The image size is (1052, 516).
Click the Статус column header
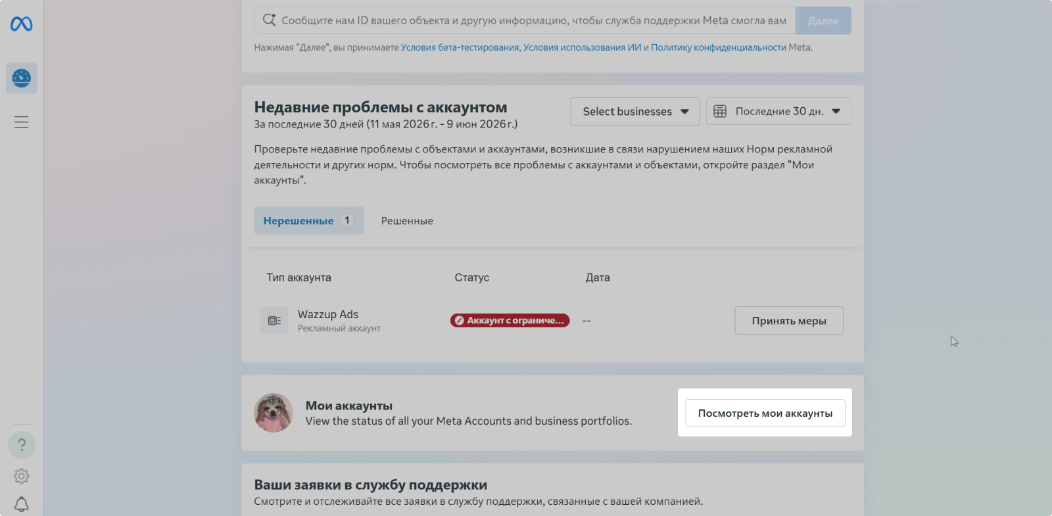click(x=472, y=277)
